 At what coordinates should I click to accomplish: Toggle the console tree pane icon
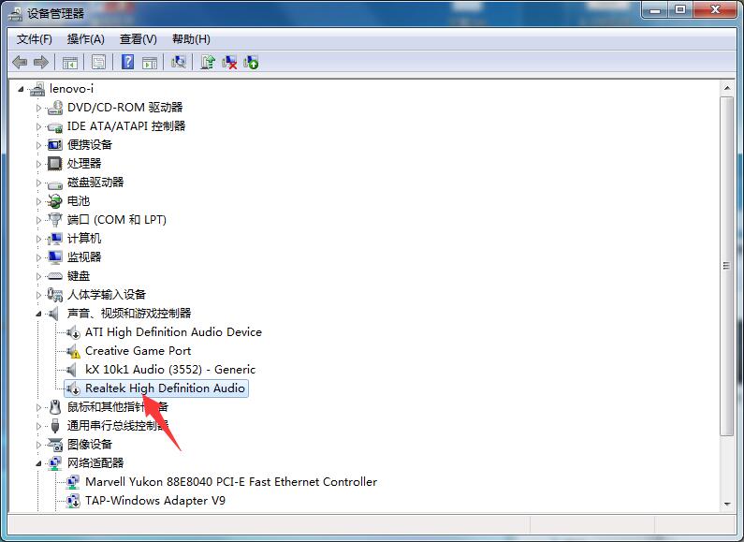coord(70,62)
